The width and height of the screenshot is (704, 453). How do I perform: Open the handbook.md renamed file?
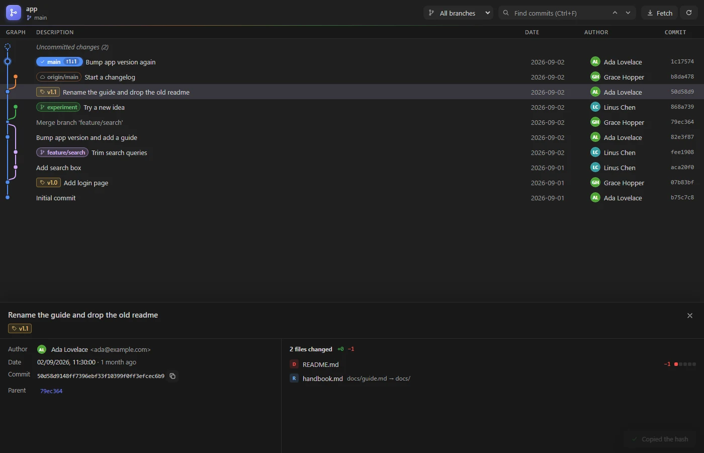pos(493,379)
